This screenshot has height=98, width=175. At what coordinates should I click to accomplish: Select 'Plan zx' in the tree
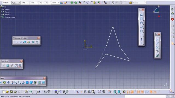(7, 14)
